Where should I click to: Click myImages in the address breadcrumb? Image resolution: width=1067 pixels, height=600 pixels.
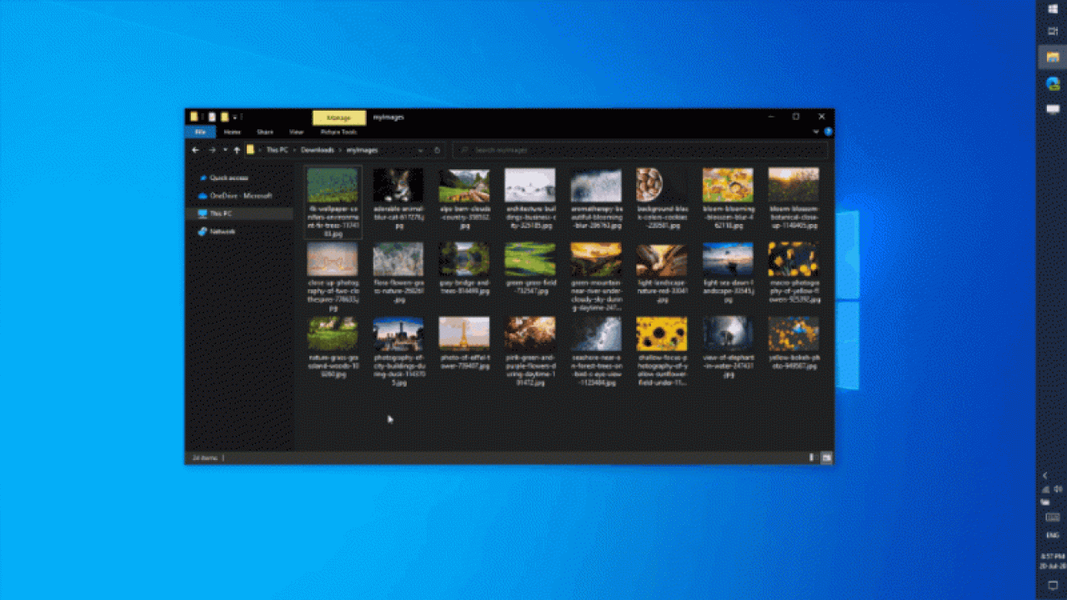tap(362, 150)
